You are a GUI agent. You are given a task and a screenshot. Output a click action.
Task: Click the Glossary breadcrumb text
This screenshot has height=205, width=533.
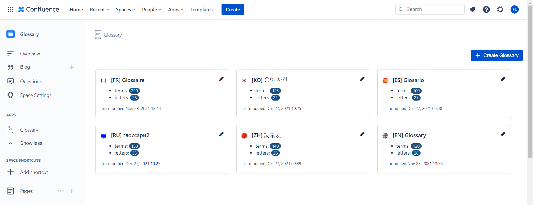tap(113, 35)
